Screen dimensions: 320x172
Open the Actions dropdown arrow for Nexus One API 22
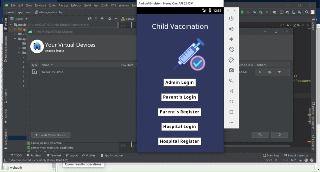coord(279,72)
